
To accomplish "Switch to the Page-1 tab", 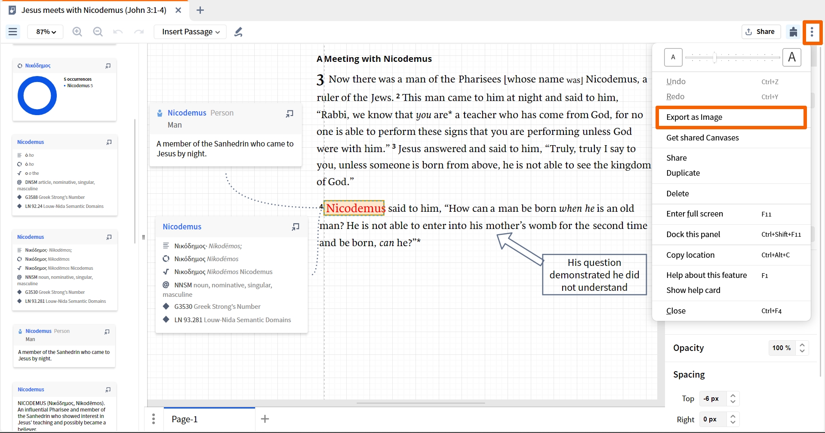I will point(209,419).
